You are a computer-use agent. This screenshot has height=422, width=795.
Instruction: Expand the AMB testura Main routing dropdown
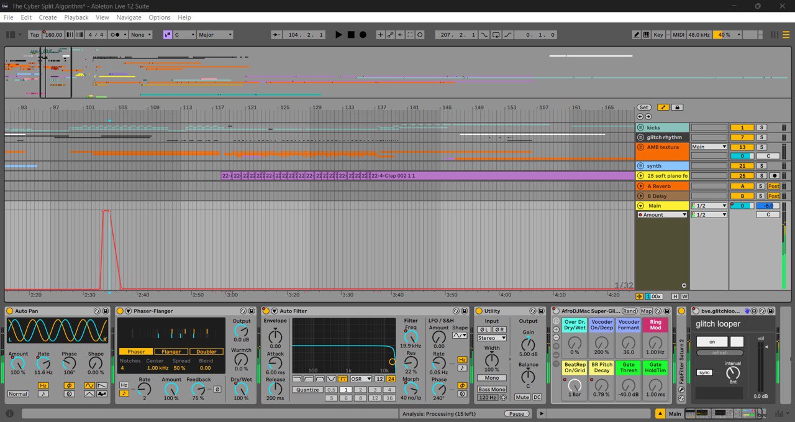709,147
